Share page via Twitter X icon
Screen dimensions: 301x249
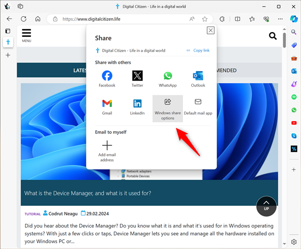tap(137, 79)
